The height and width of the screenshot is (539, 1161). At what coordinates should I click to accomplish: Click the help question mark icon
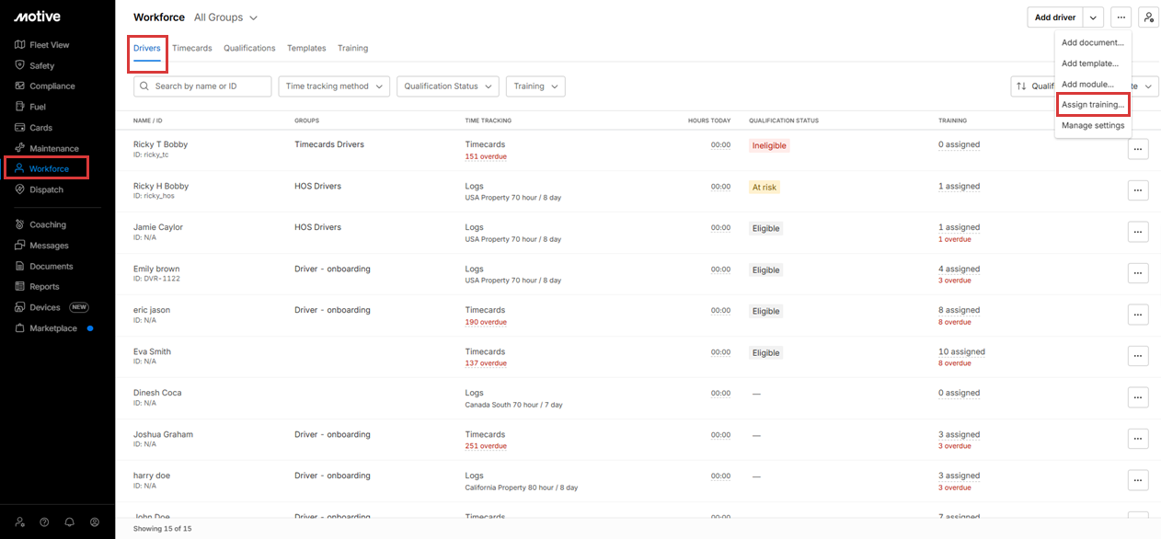click(x=44, y=522)
